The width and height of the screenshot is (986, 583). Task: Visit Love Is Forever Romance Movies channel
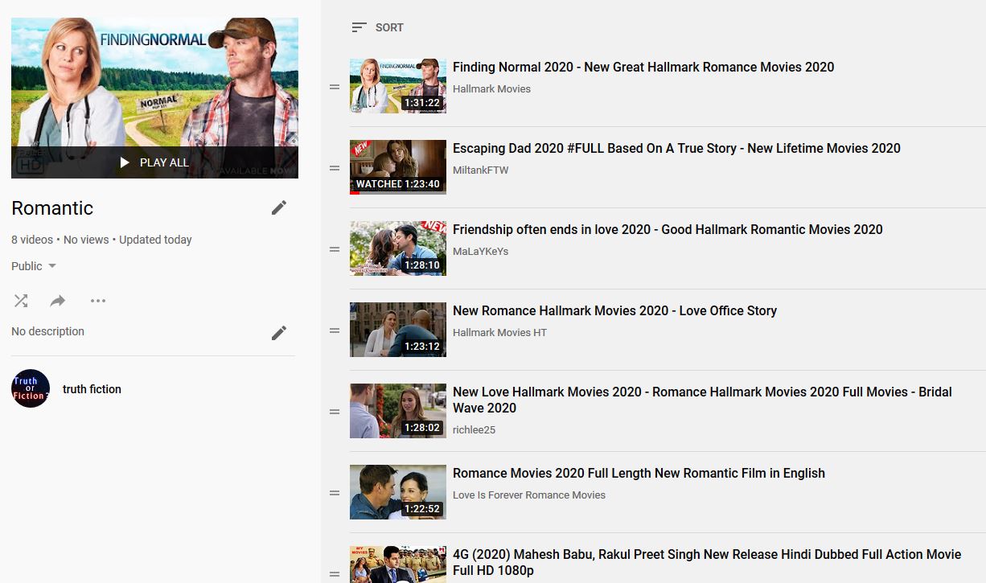[x=529, y=495]
